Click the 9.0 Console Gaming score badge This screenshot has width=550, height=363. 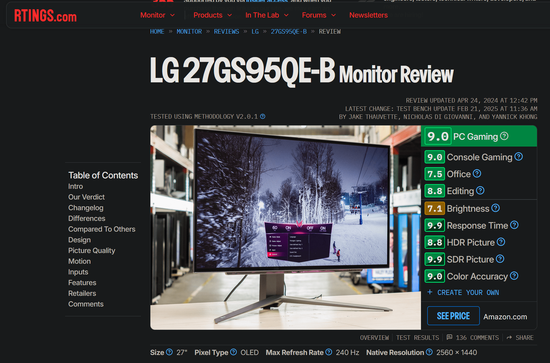pos(435,157)
